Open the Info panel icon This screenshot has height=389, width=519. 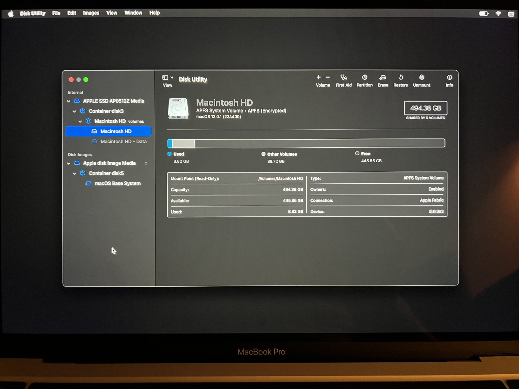pos(449,77)
